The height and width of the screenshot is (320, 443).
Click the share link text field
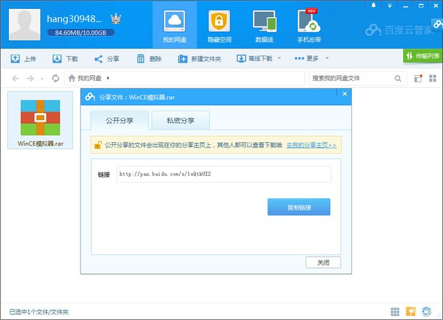coord(223,174)
